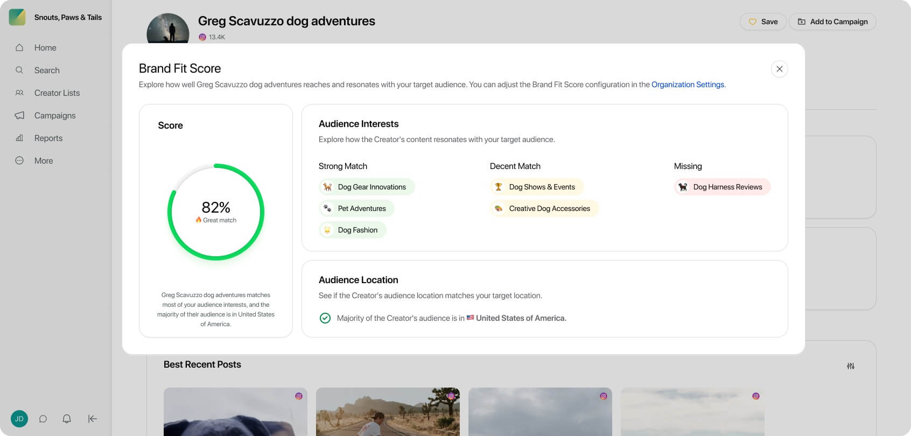Screen dimensions: 911x436
Task: Click the folder icon on Add to Campaign
Action: point(802,22)
